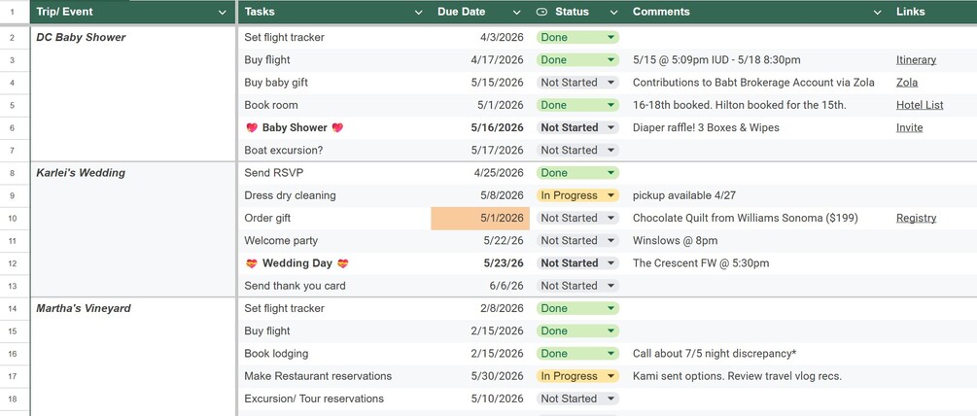The height and width of the screenshot is (416, 977).
Task: Select the 5/30/2026 due date cell
Action: click(480, 376)
